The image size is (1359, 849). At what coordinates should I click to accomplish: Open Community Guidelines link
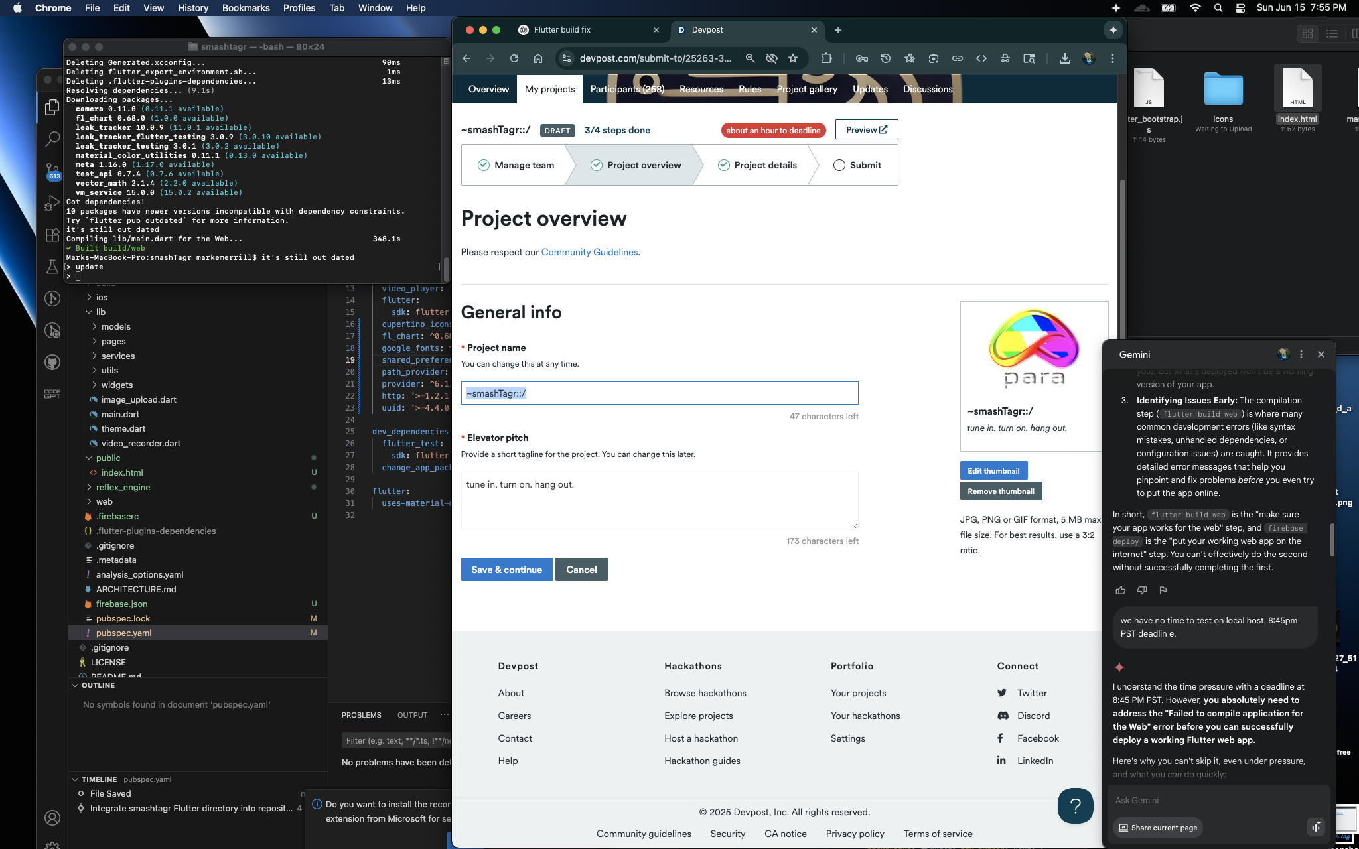(x=589, y=252)
